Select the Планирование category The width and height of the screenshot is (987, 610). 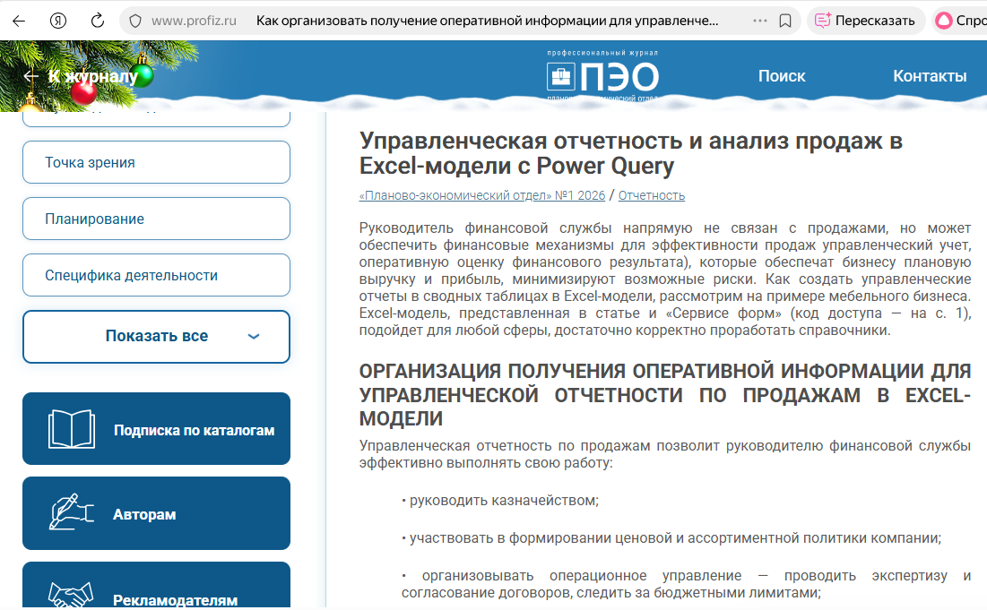[x=156, y=219]
